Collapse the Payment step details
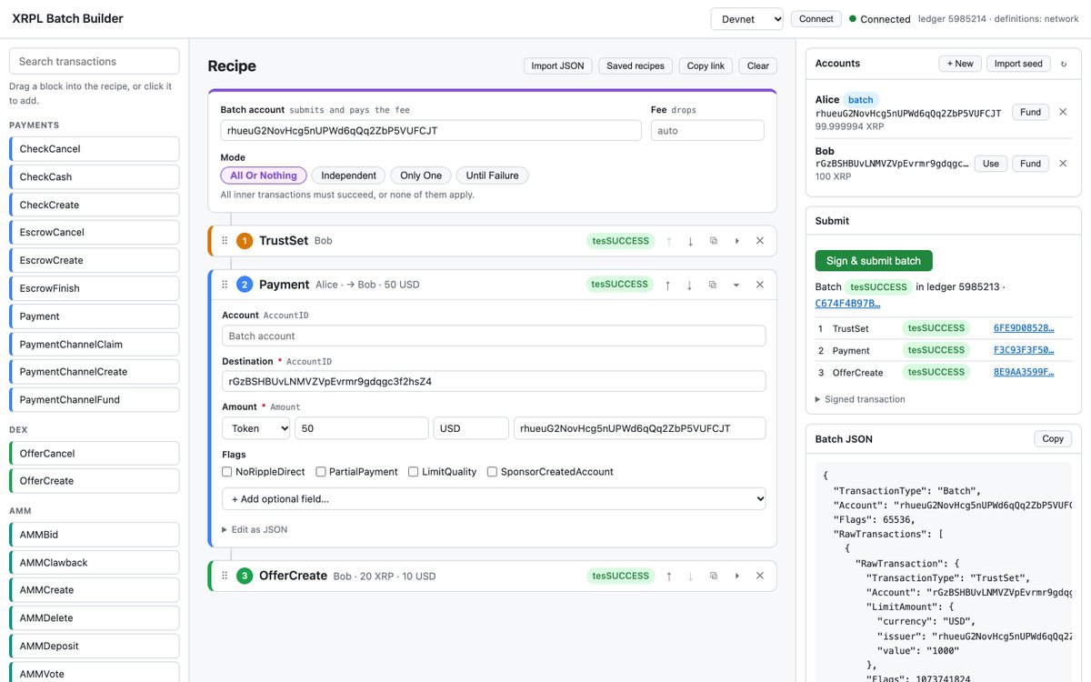Viewport: 1091px width, 682px height. coord(736,285)
